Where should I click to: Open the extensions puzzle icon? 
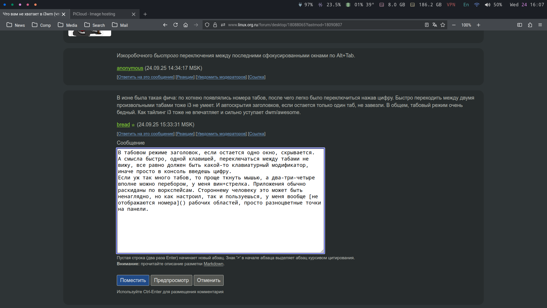click(x=530, y=25)
